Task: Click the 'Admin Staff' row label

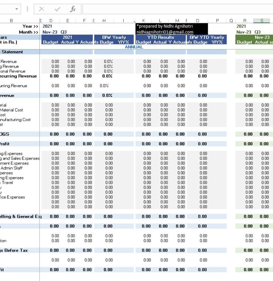Action: [11, 168]
